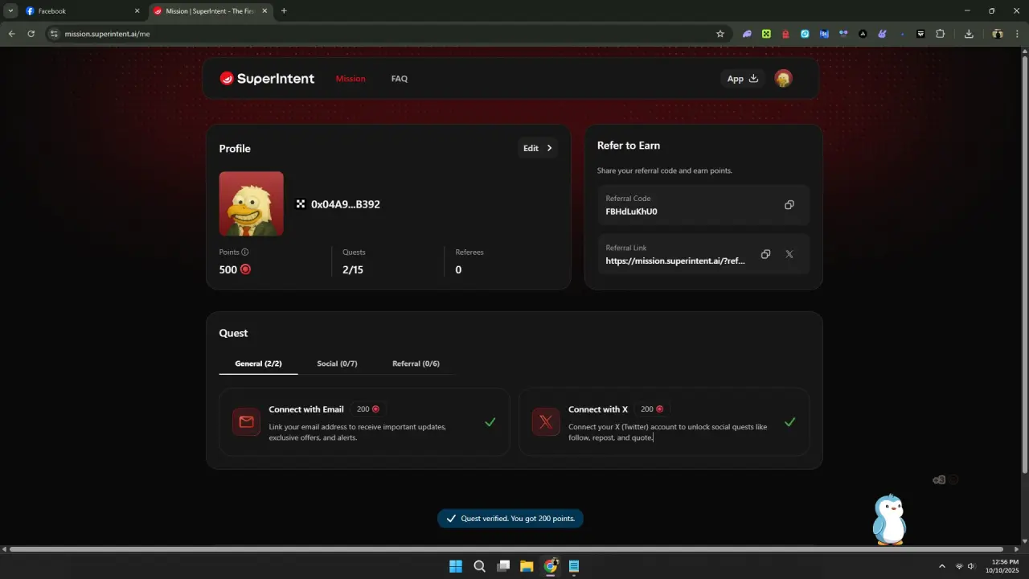This screenshot has width=1029, height=579.
Task: Click the Points info icon
Action: tap(245, 252)
